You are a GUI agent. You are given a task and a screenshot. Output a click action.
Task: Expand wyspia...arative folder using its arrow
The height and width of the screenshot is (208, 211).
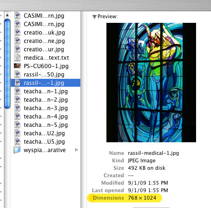click(x=77, y=150)
